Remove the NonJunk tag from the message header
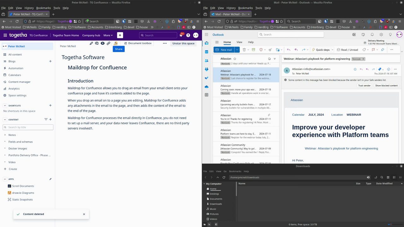The width and height of the screenshot is (404, 227). (363, 59)
